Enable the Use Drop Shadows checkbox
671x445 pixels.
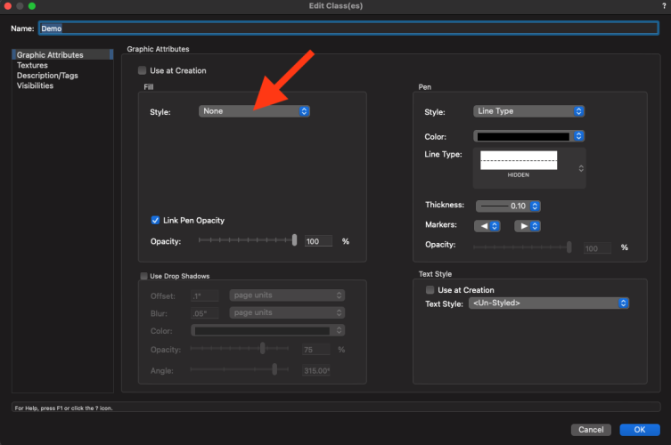click(x=144, y=276)
